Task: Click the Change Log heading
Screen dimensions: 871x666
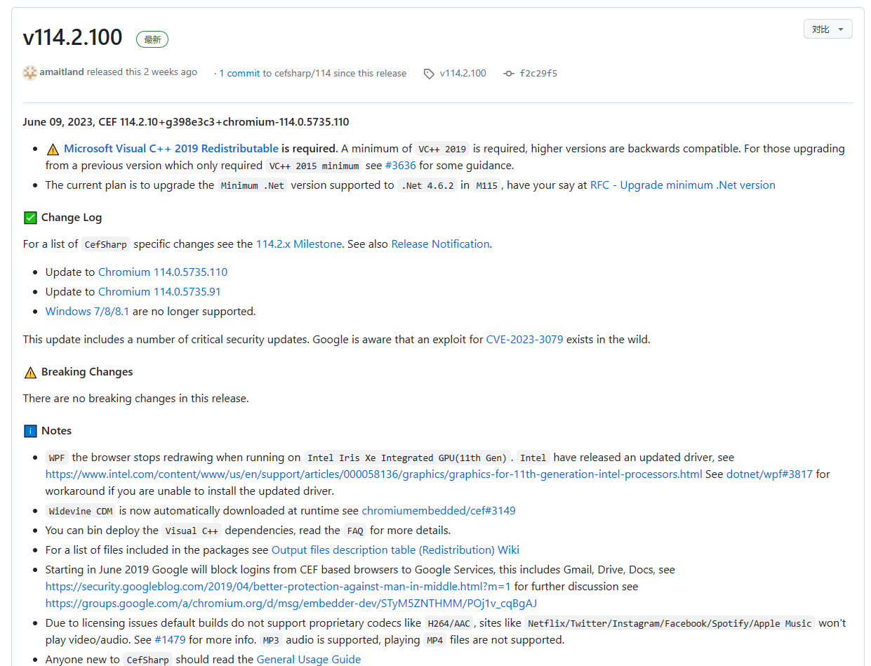Action: (x=72, y=218)
